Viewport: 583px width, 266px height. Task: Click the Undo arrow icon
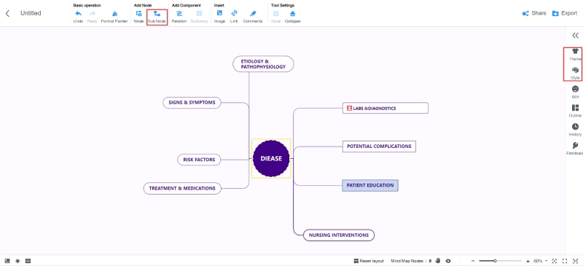[x=78, y=13]
